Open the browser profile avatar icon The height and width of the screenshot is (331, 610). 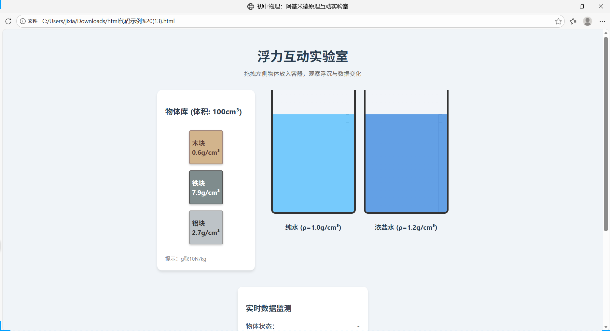(x=588, y=22)
